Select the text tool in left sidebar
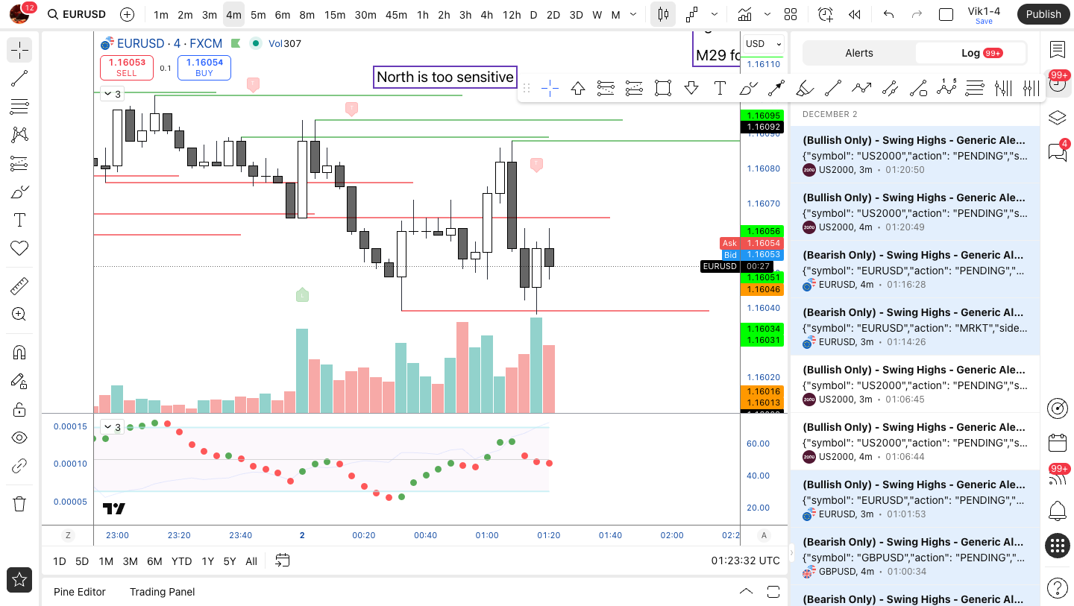 point(19,220)
